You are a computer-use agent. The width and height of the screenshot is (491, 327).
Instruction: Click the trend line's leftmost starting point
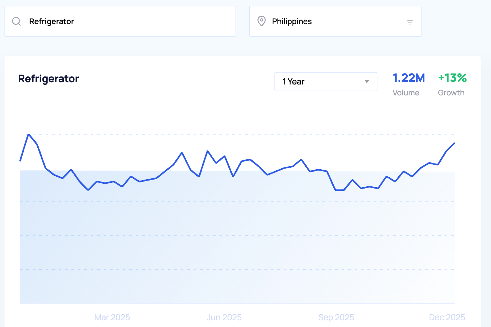click(x=20, y=161)
